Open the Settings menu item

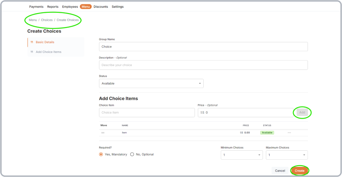(x=117, y=7)
